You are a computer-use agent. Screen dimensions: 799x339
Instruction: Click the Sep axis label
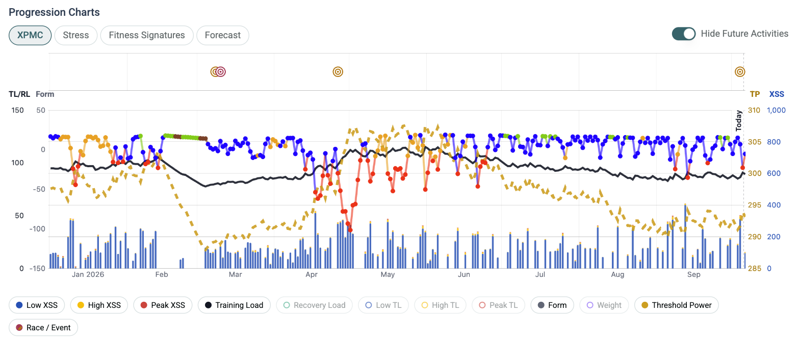pyautogui.click(x=694, y=275)
